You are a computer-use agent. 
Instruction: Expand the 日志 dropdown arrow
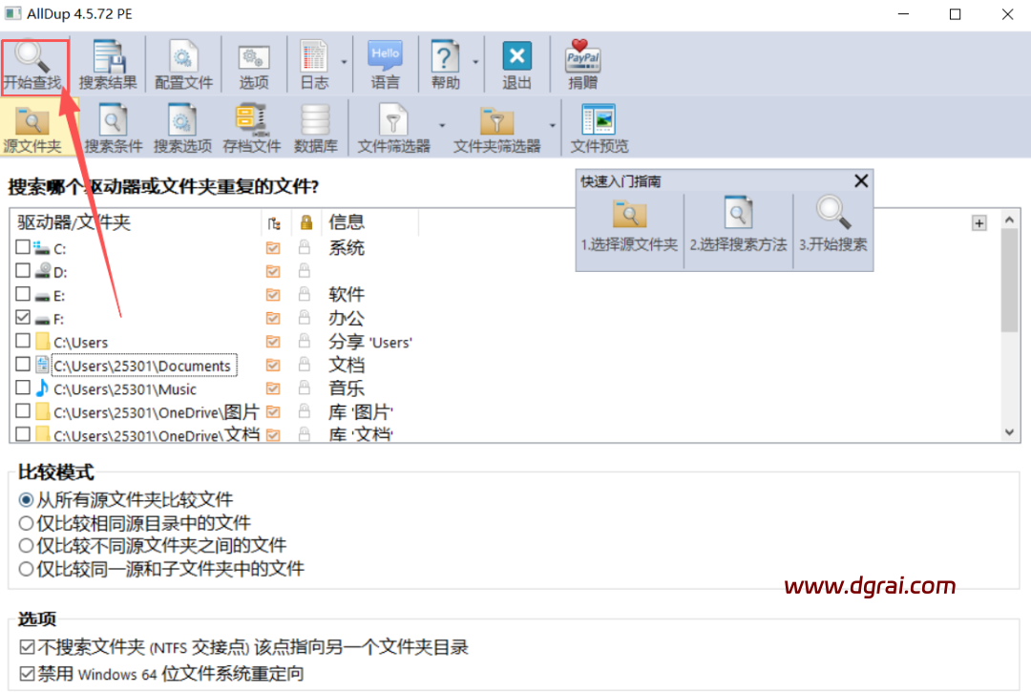344,61
